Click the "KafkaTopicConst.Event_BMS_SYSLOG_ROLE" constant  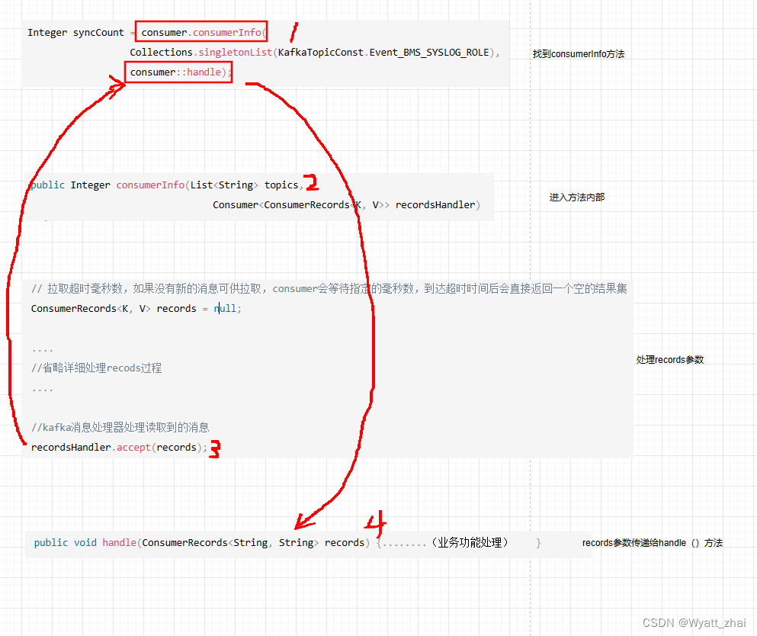point(383,52)
